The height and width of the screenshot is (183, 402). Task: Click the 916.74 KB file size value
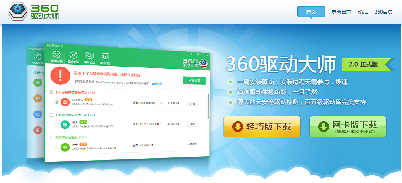pyautogui.click(x=173, y=103)
